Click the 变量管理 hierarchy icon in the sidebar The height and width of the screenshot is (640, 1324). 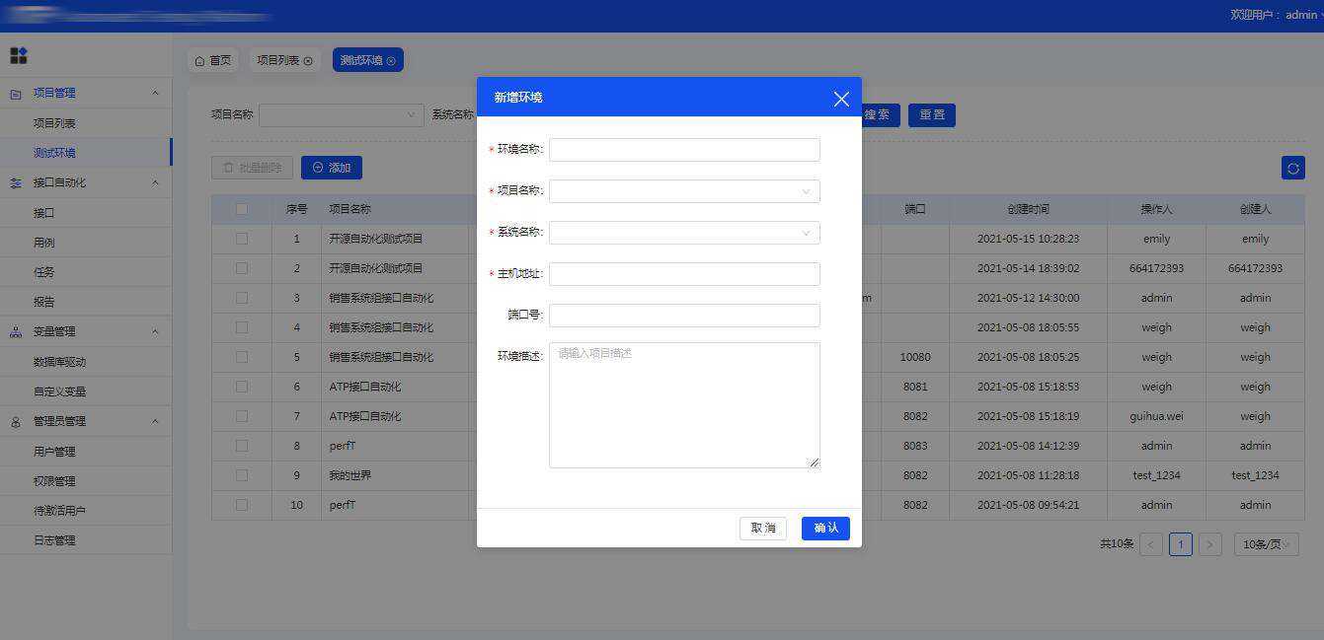pyautogui.click(x=15, y=332)
